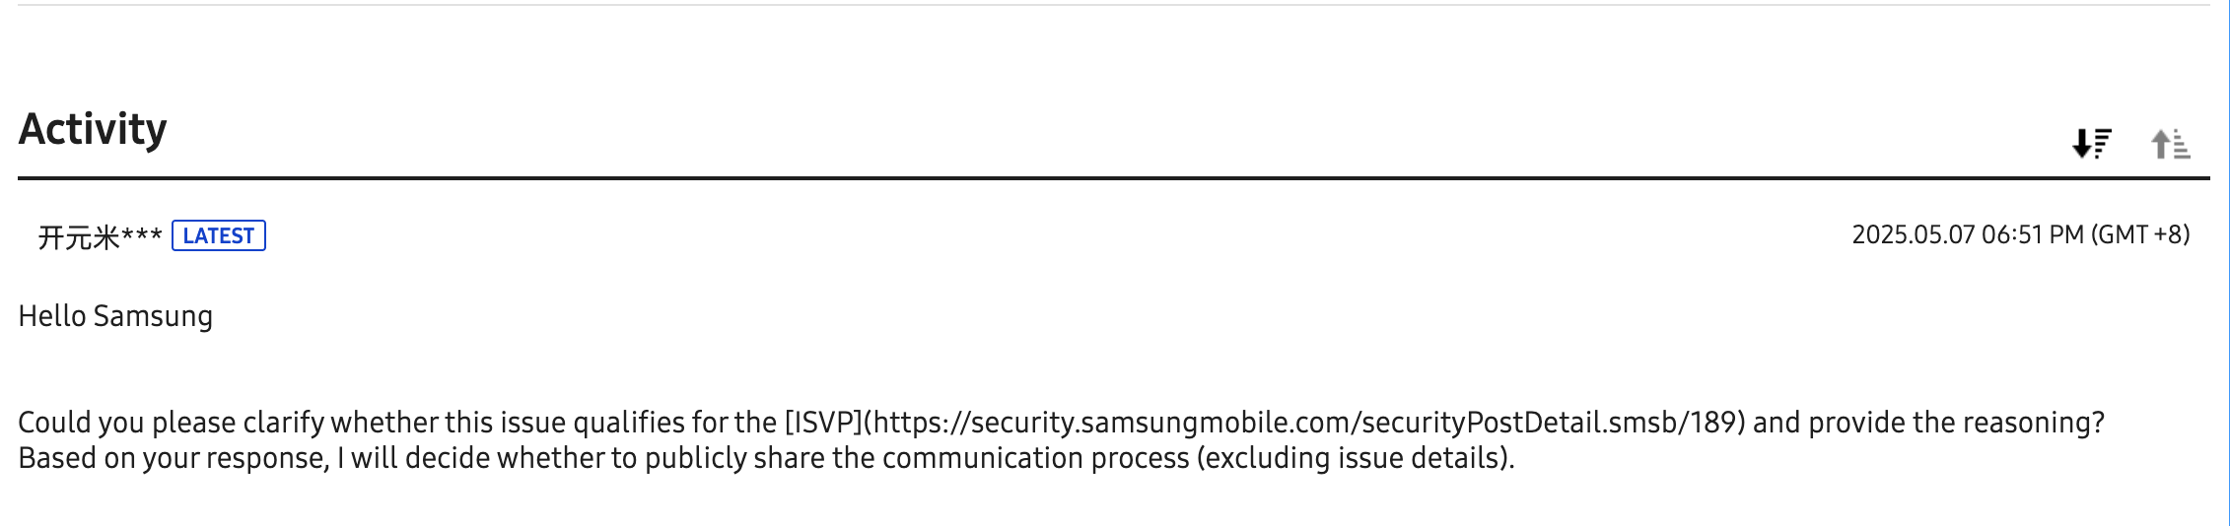Click the LATEST badge
This screenshot has height=526, width=2230.
219,236
